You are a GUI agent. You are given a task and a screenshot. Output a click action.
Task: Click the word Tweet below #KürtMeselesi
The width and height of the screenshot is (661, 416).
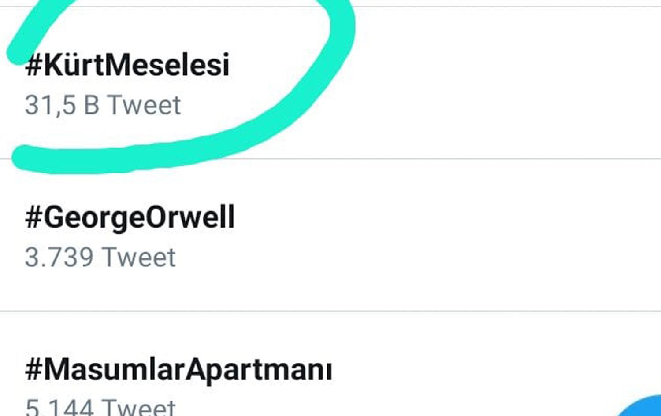coord(144,105)
